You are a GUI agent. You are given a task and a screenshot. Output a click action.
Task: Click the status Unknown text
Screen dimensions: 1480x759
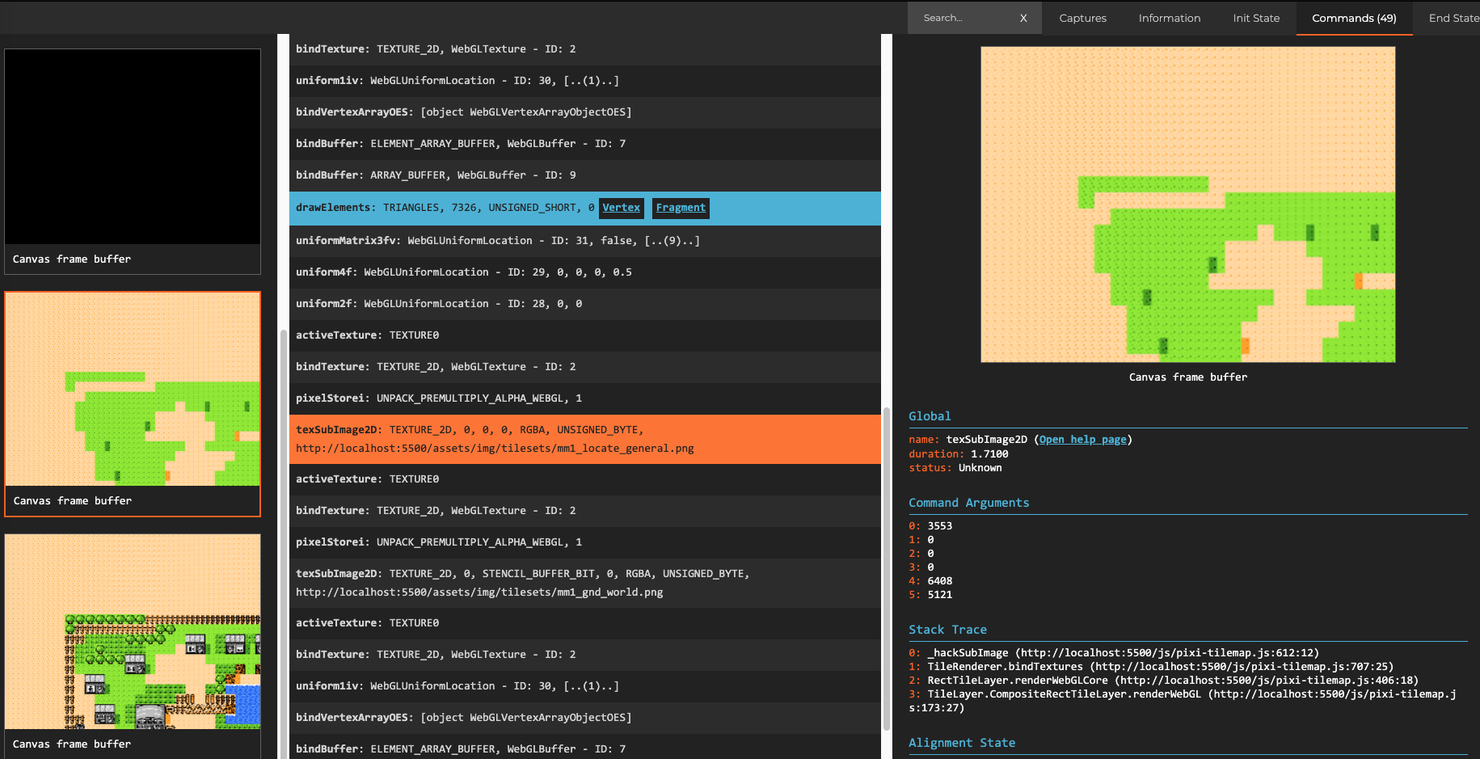click(980, 468)
